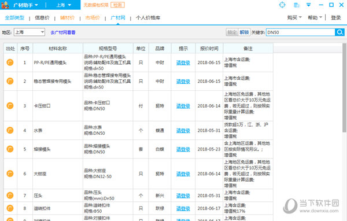
Task: Click the vertical scrollbar thumb
Action: tap(345, 88)
